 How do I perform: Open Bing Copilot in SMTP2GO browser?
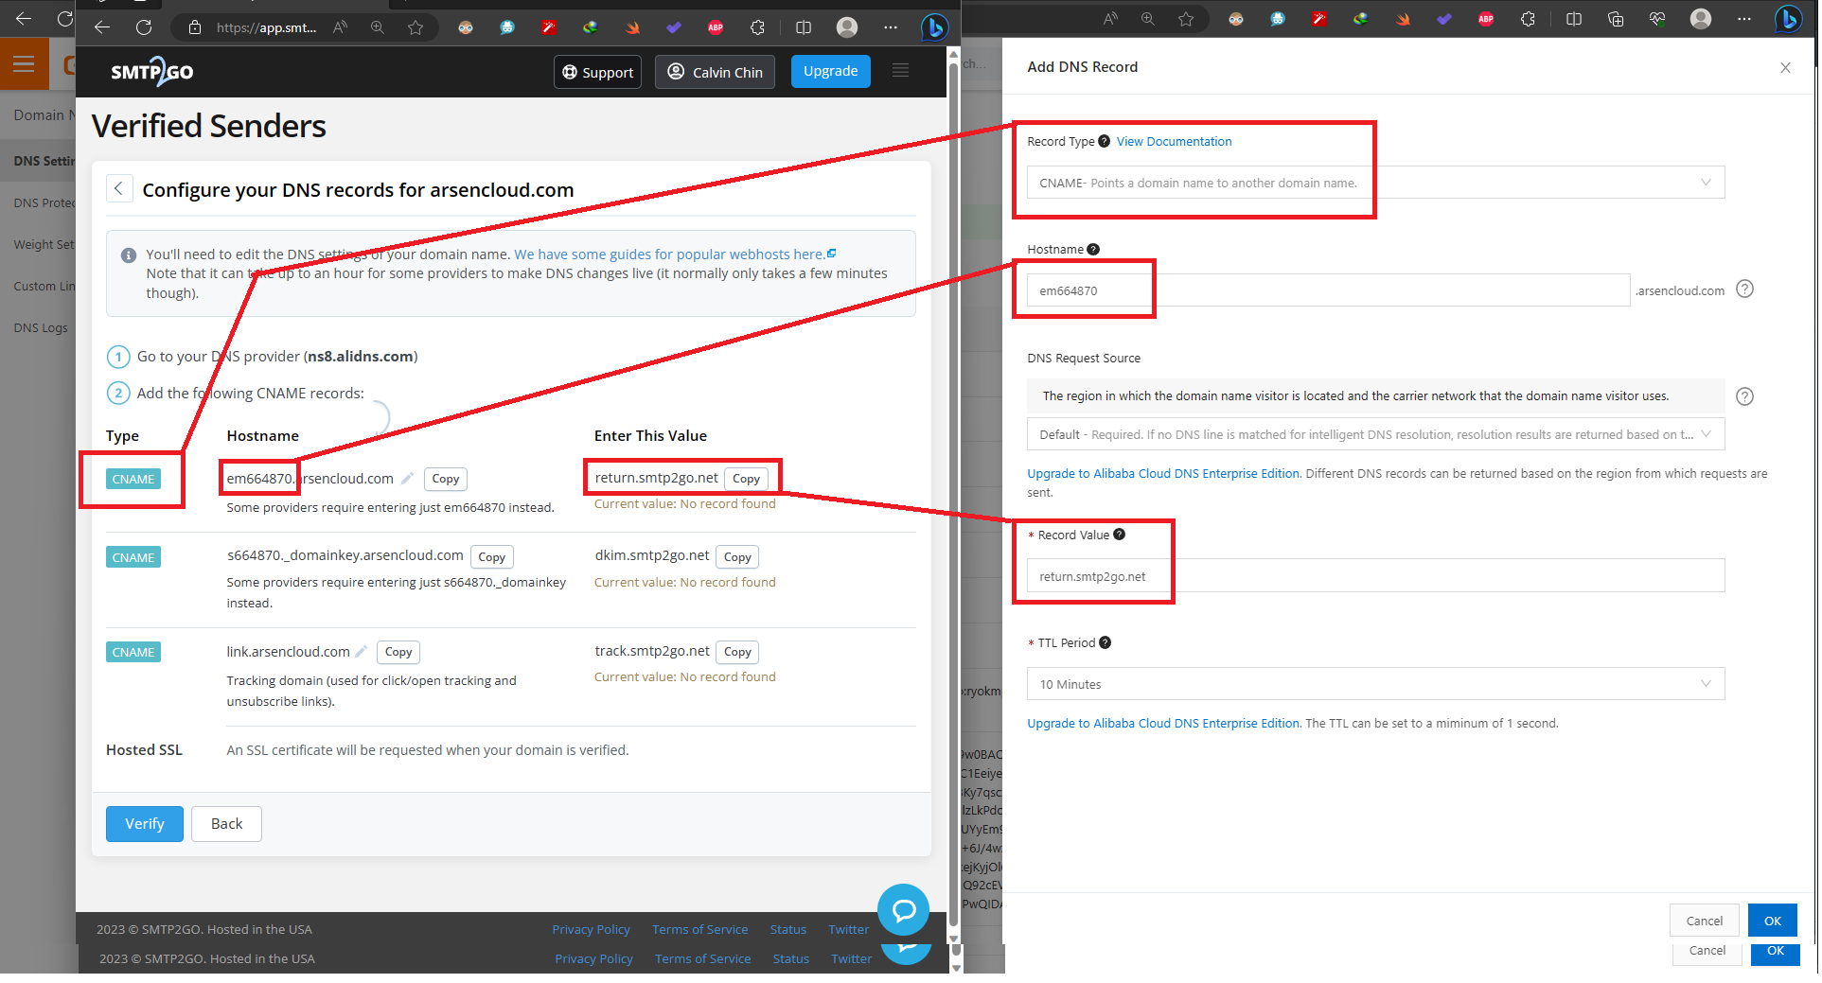934,27
